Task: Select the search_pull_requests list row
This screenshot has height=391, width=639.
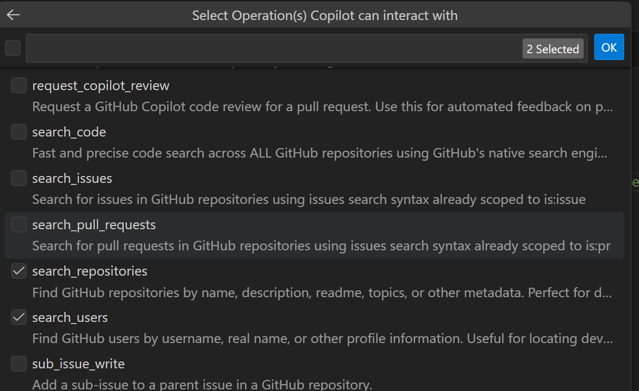Action: click(211, 234)
